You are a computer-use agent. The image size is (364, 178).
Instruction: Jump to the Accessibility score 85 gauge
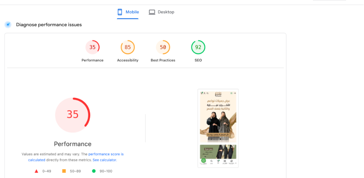click(128, 47)
